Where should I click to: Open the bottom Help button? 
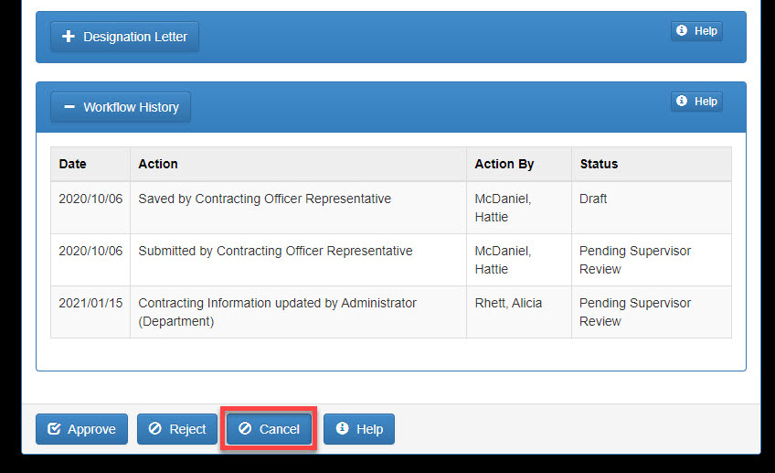[x=359, y=429]
